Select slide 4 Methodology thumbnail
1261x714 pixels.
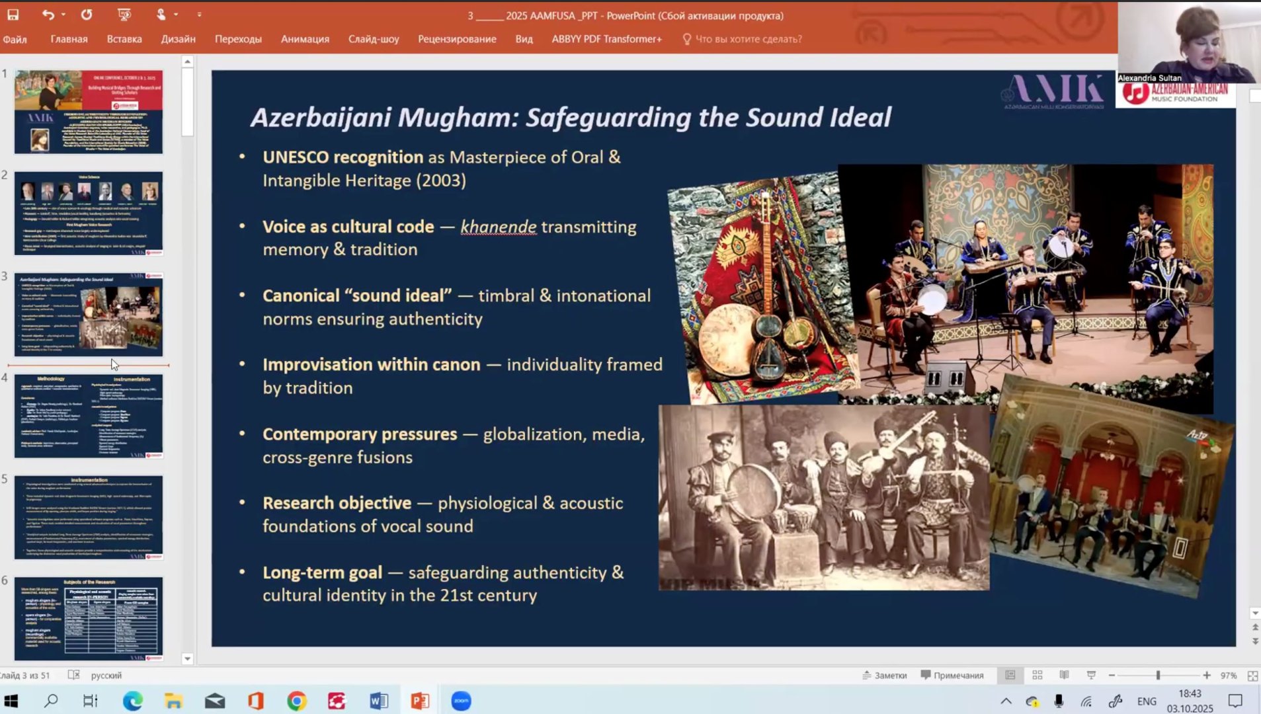89,416
